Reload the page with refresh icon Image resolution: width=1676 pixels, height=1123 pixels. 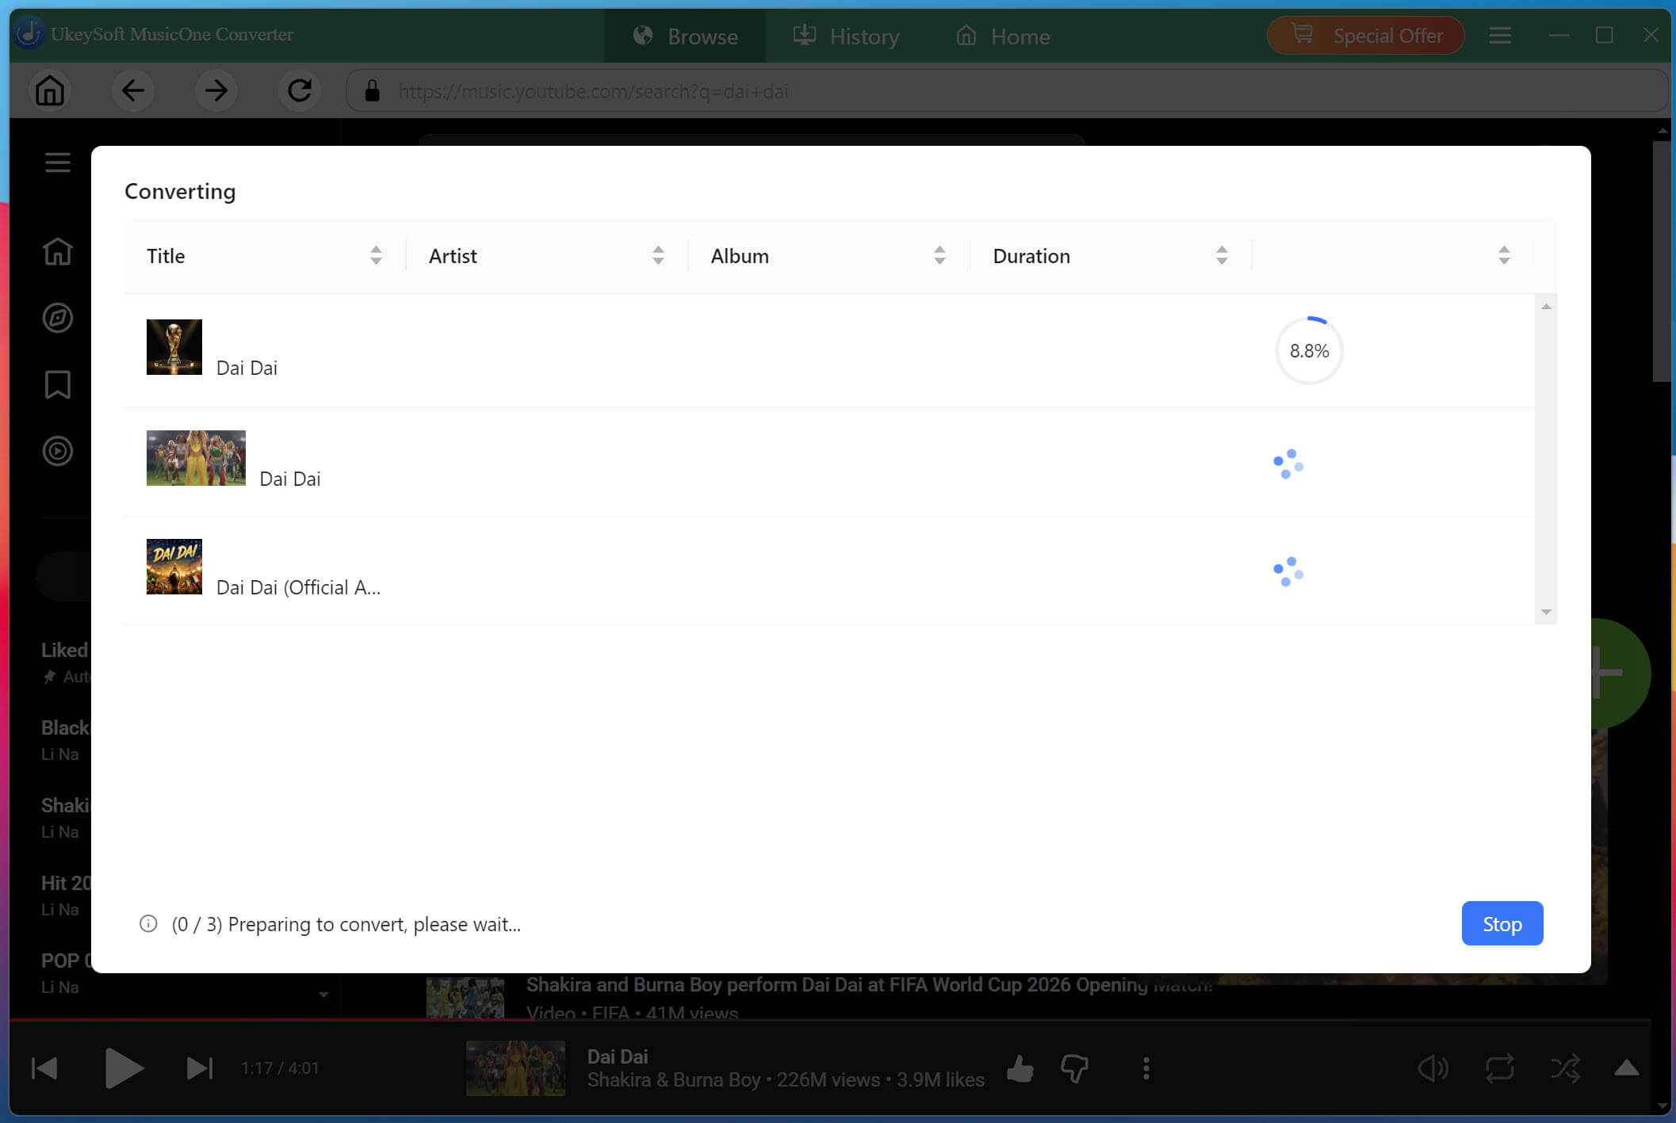[x=299, y=90]
